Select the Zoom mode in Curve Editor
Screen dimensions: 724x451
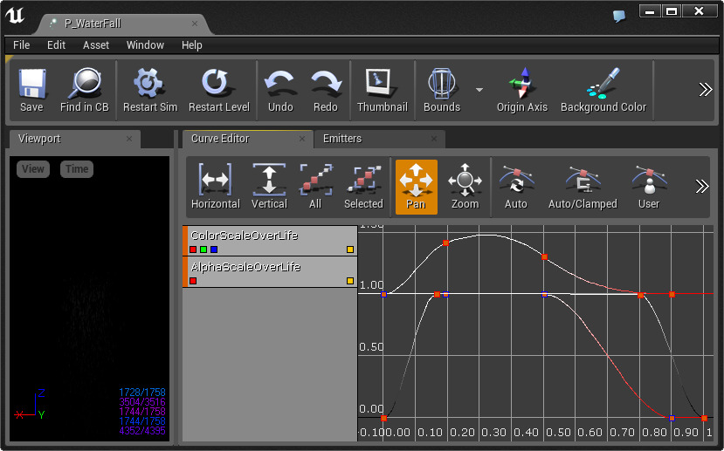465,181
